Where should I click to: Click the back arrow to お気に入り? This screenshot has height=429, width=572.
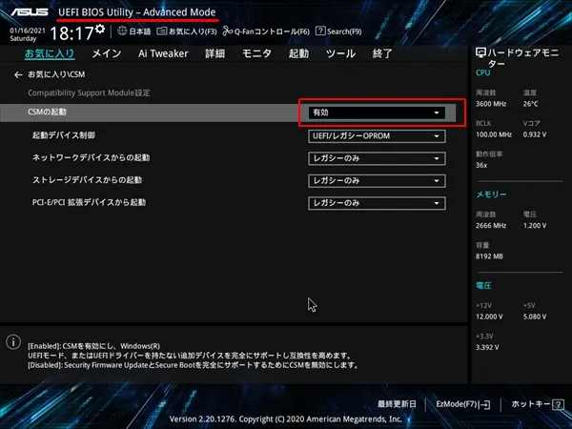coord(18,74)
